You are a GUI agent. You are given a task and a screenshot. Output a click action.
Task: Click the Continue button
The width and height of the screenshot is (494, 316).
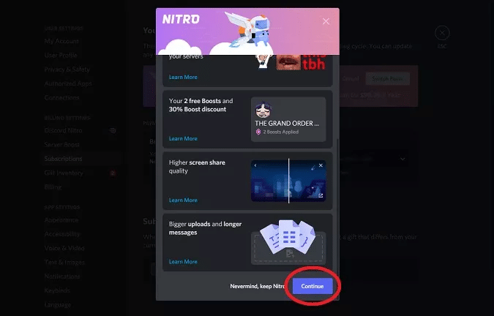coord(313,286)
